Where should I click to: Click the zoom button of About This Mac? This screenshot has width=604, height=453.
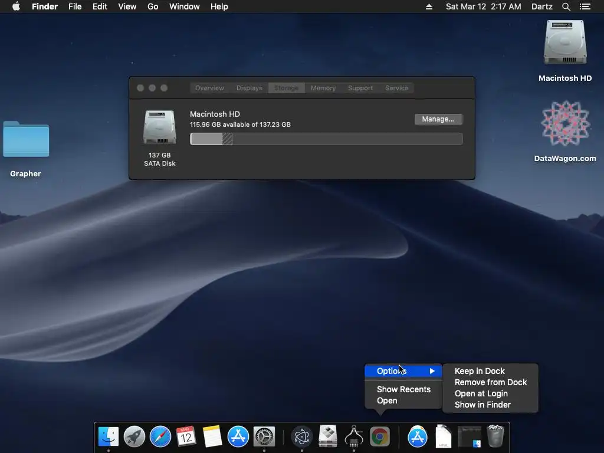pos(164,88)
